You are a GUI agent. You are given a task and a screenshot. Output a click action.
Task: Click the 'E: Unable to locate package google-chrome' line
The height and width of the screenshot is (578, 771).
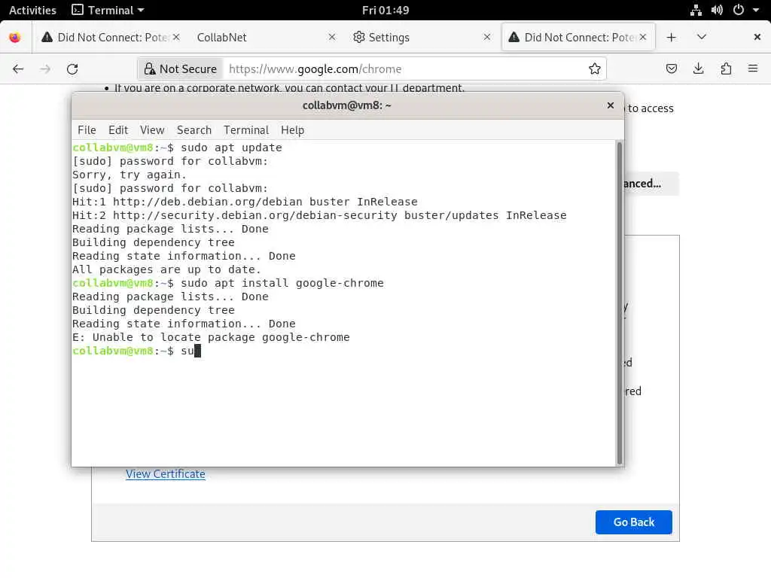(x=211, y=338)
